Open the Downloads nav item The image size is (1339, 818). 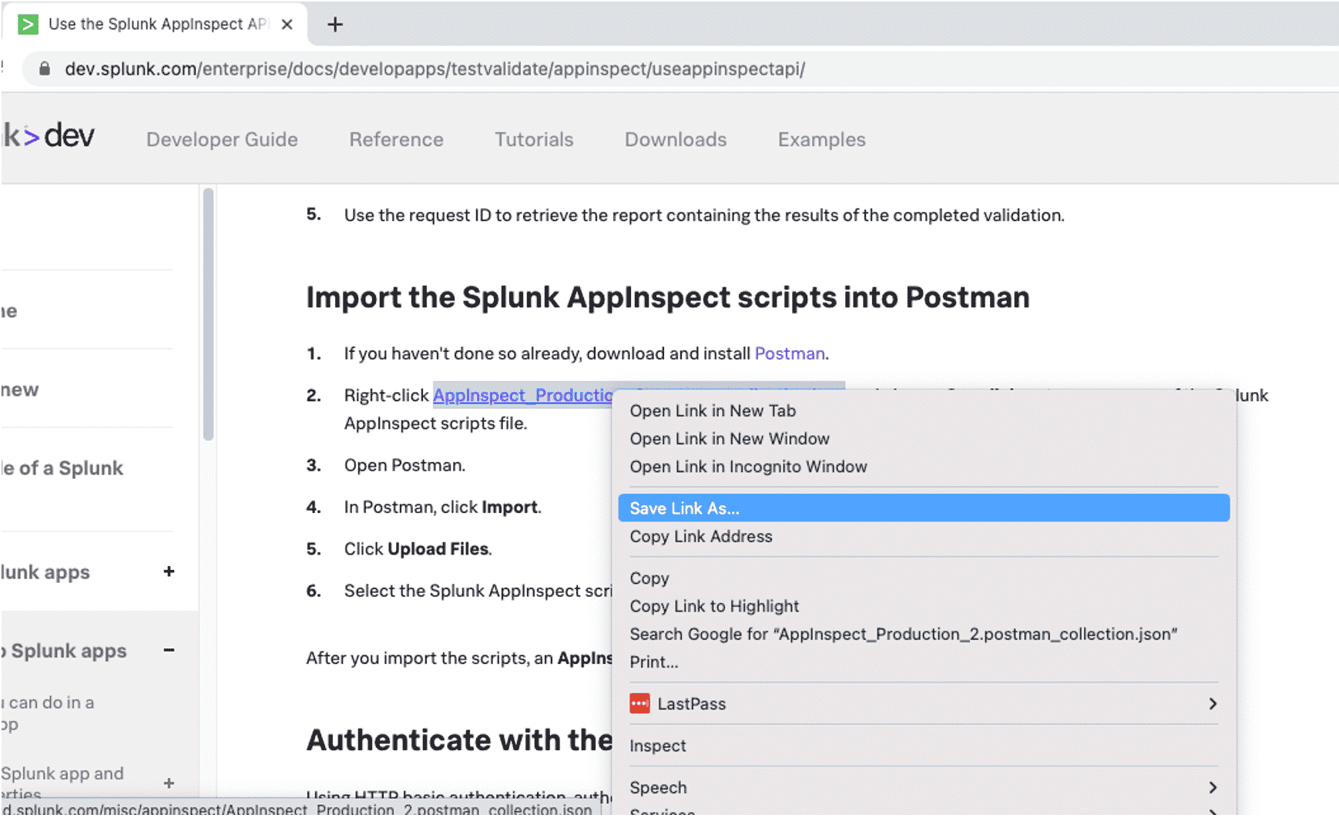[676, 139]
